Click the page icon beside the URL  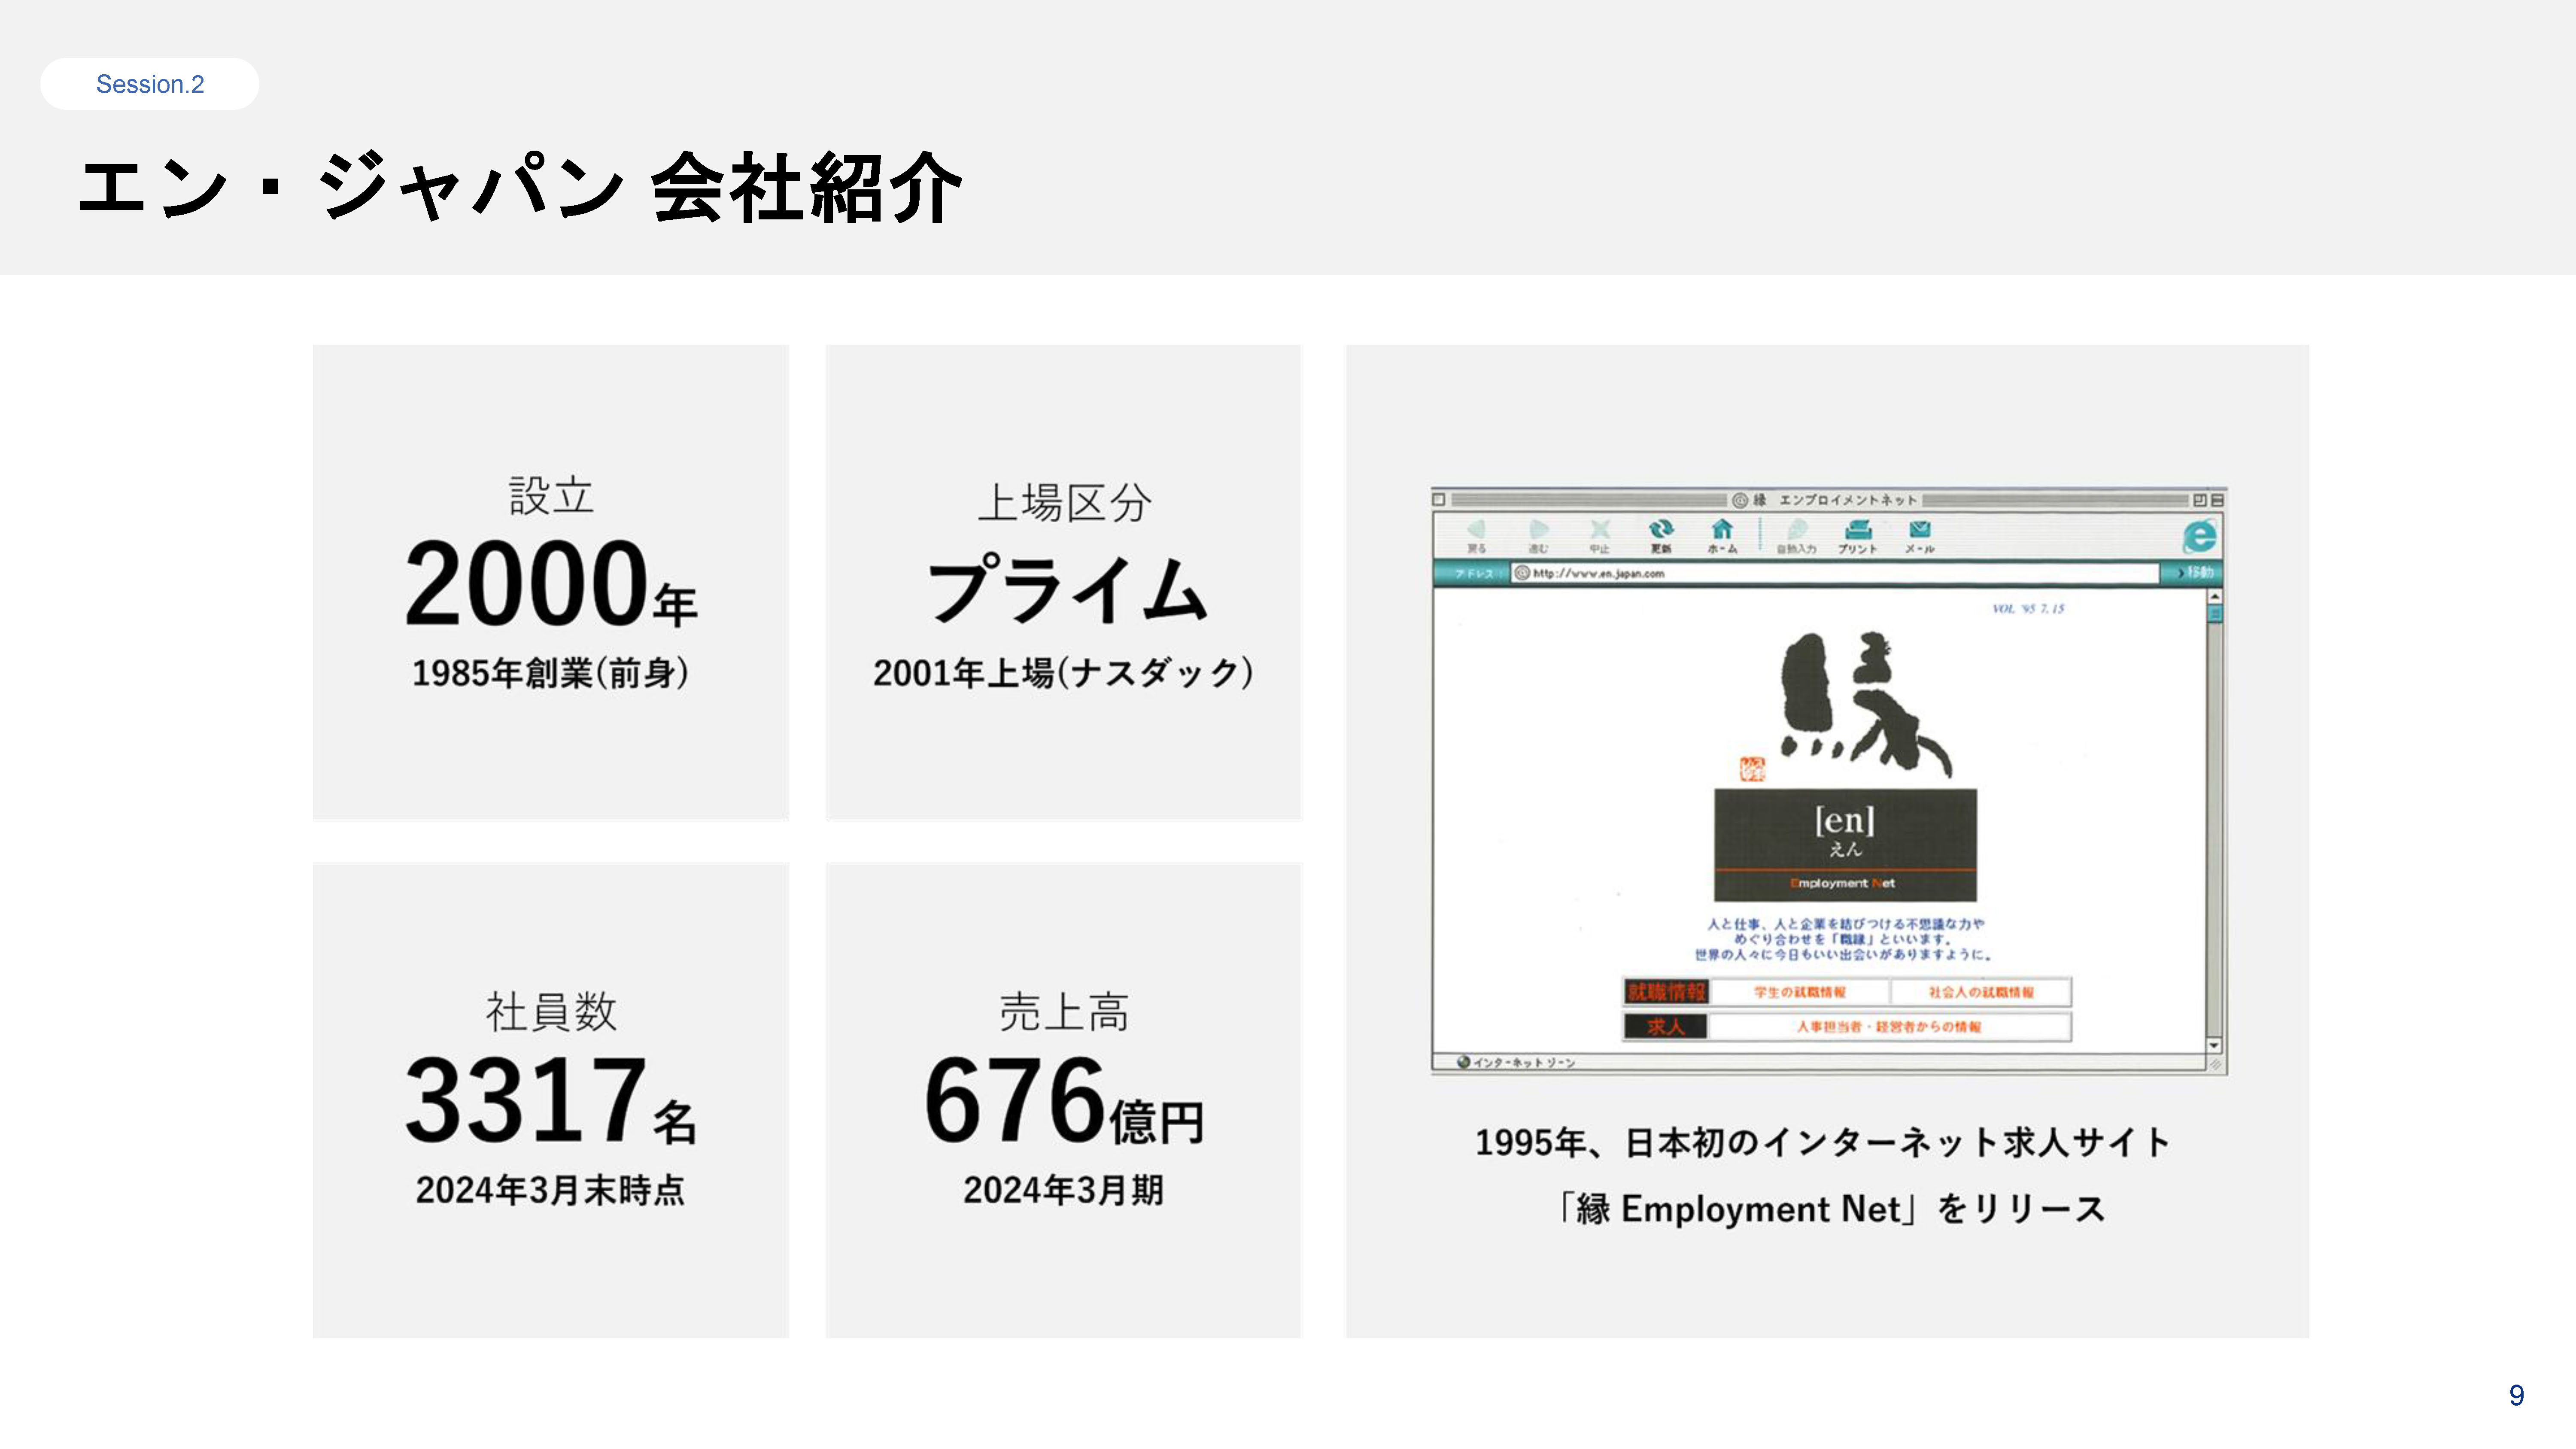pos(1522,573)
